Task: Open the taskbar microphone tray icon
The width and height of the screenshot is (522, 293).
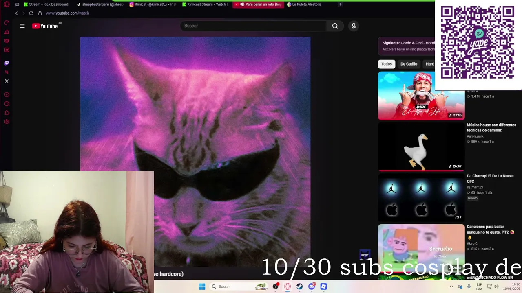Action: 469,286
